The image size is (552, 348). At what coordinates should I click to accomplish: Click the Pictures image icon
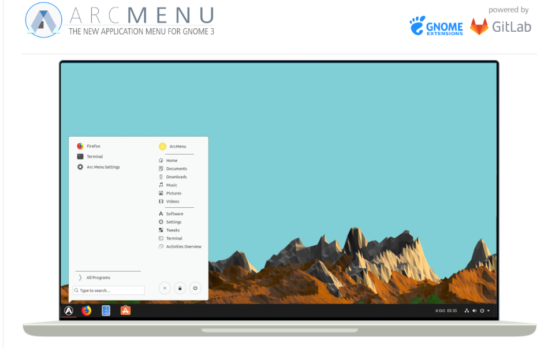point(161,193)
